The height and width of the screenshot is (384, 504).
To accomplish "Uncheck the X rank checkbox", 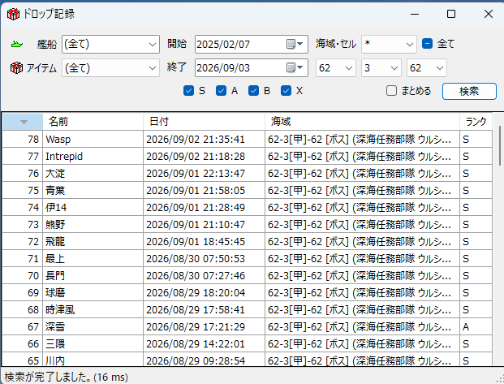I will 286,91.
